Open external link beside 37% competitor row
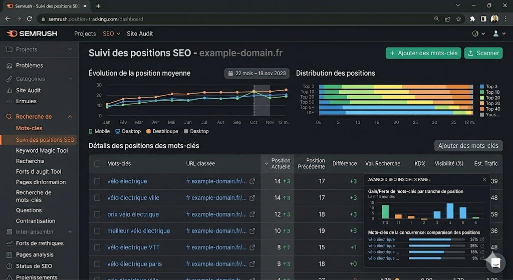 pos(482,239)
